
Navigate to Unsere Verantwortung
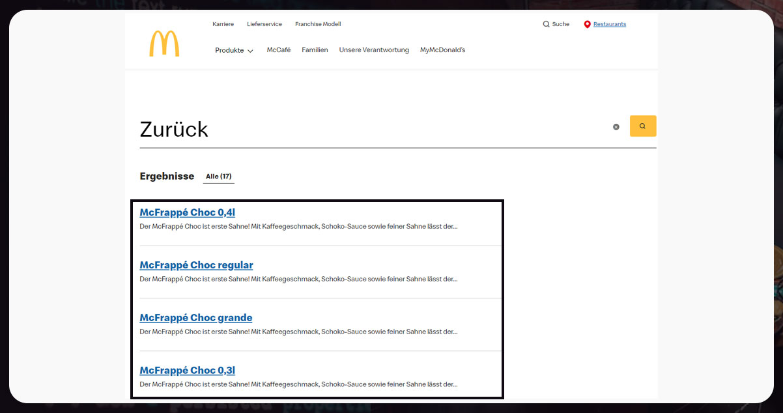point(374,50)
